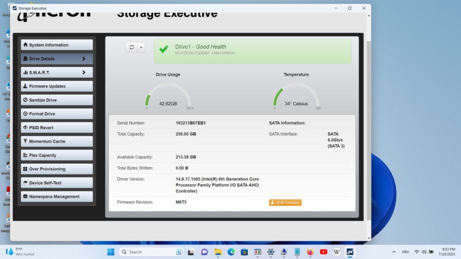The width and height of the screenshot is (461, 259).
Task: Go to Firmware Updates
Action: (57, 86)
